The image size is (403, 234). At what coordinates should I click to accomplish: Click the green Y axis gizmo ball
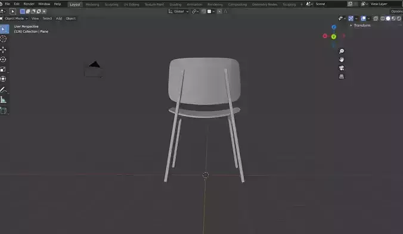click(x=334, y=37)
